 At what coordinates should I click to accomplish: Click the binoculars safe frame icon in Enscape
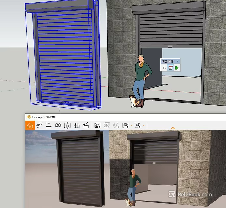(x=58, y=125)
